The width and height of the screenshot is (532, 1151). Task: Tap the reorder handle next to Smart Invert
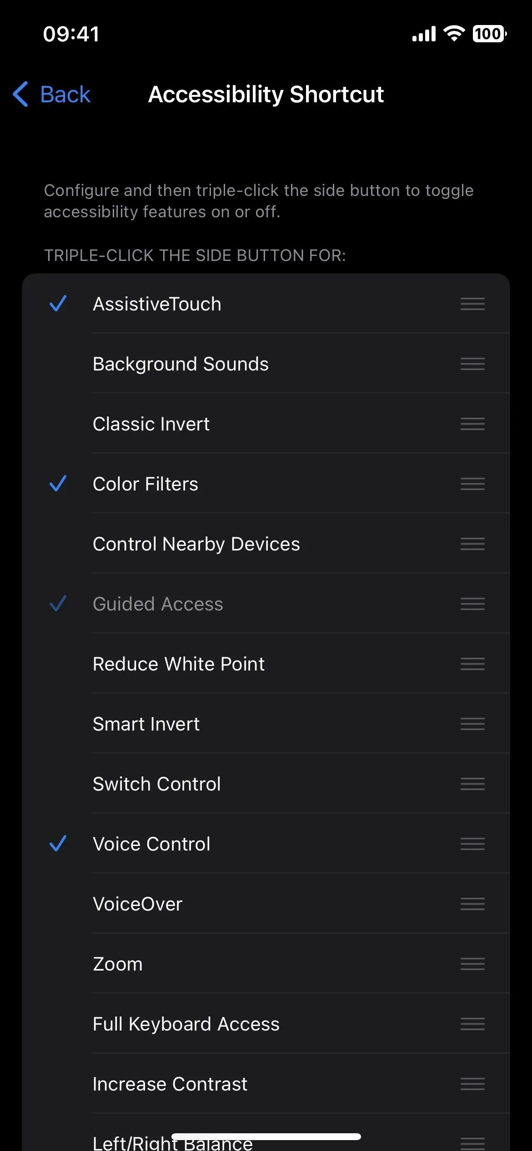coord(472,724)
